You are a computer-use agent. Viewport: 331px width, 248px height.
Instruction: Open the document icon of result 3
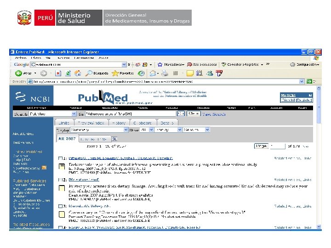[62, 214]
